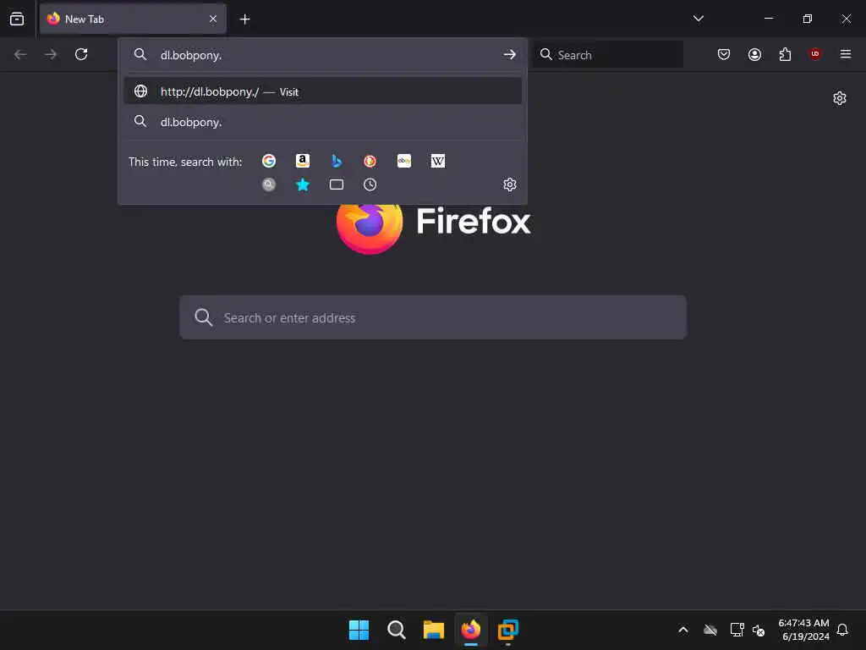Search this time with Bing

(x=337, y=161)
